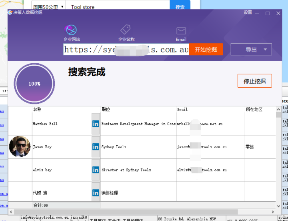Close the 决策人数据挖掘 window
Image resolution: width=288 pixels, height=221 pixels.
(x=278, y=13)
